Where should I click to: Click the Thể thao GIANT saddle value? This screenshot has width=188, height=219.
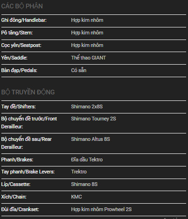(x=89, y=58)
